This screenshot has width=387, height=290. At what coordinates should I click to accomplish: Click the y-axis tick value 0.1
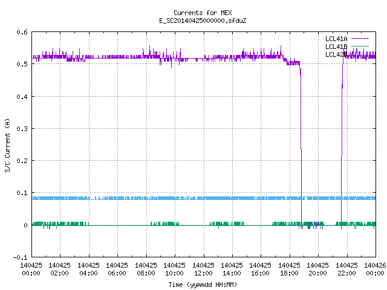point(22,193)
